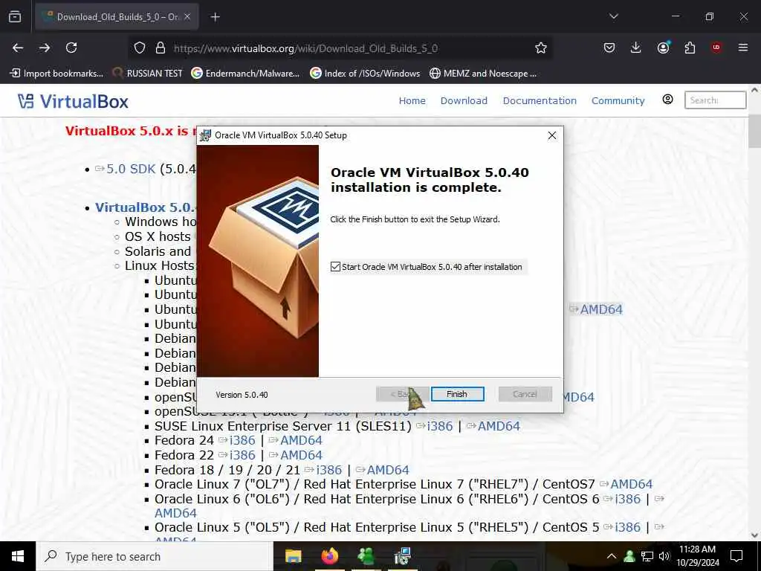Viewport: 761px width, 571px height.
Task: Open the Firefox hamburger menu
Action: coord(743,48)
